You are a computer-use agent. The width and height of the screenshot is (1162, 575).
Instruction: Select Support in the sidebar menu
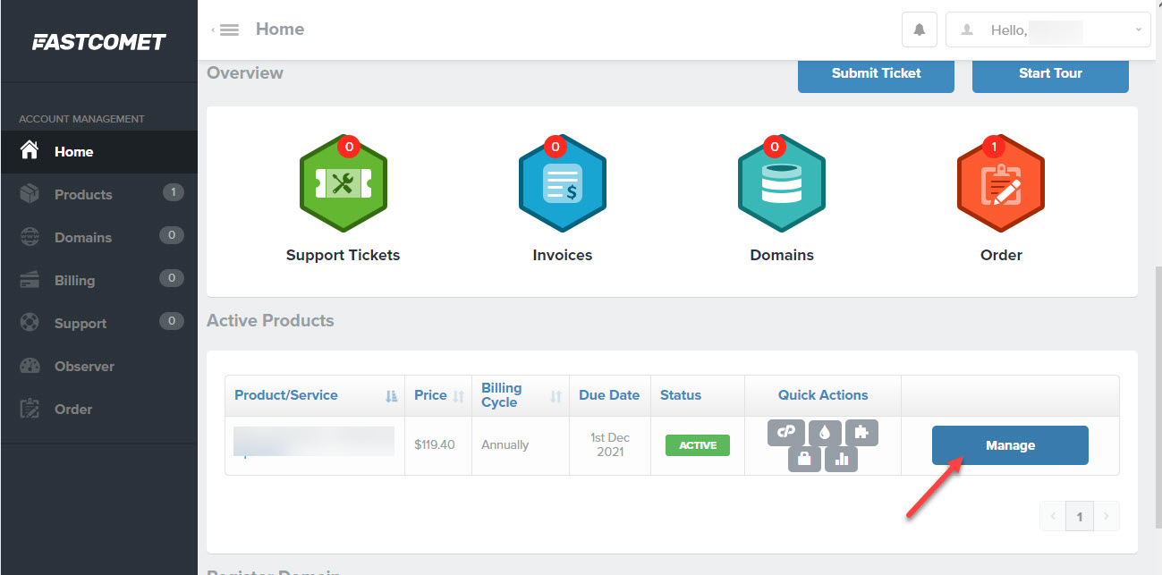[x=98, y=323]
